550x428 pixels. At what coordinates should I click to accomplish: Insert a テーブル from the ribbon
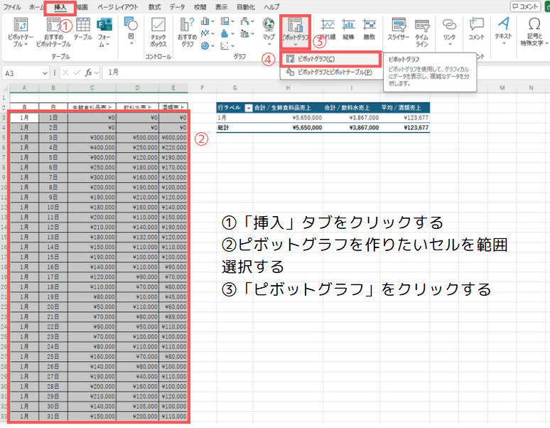82,28
